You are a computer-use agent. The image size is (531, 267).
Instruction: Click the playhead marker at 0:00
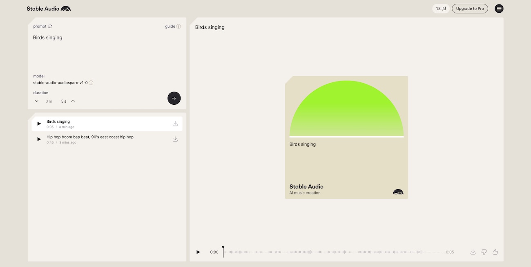(223, 252)
